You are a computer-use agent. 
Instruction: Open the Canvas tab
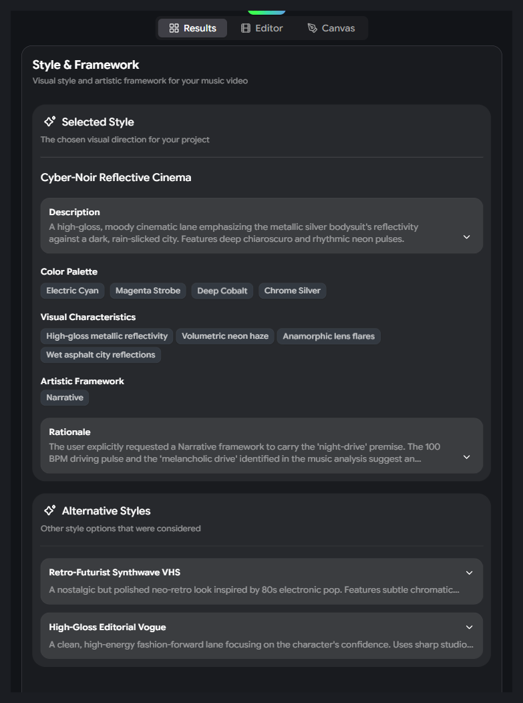pos(331,28)
